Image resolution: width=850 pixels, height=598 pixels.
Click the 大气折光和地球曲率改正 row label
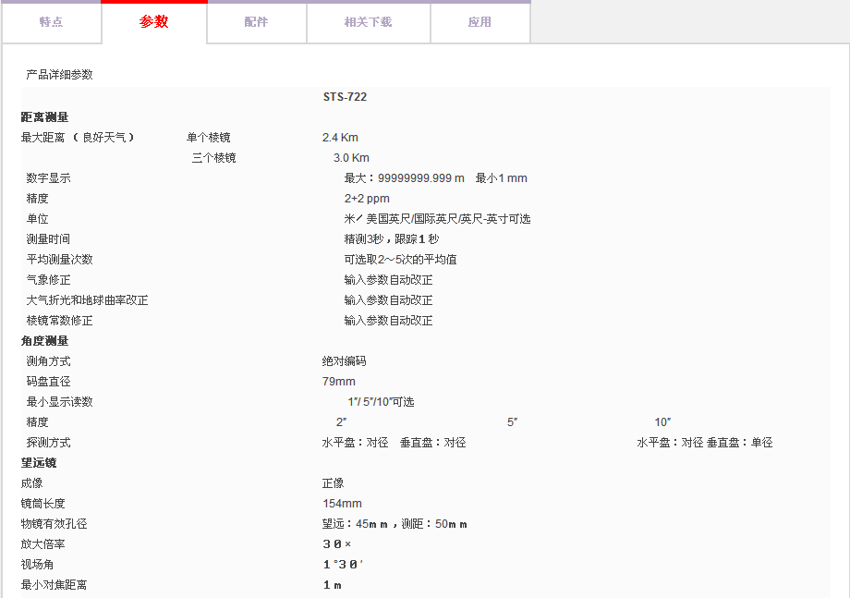87,300
